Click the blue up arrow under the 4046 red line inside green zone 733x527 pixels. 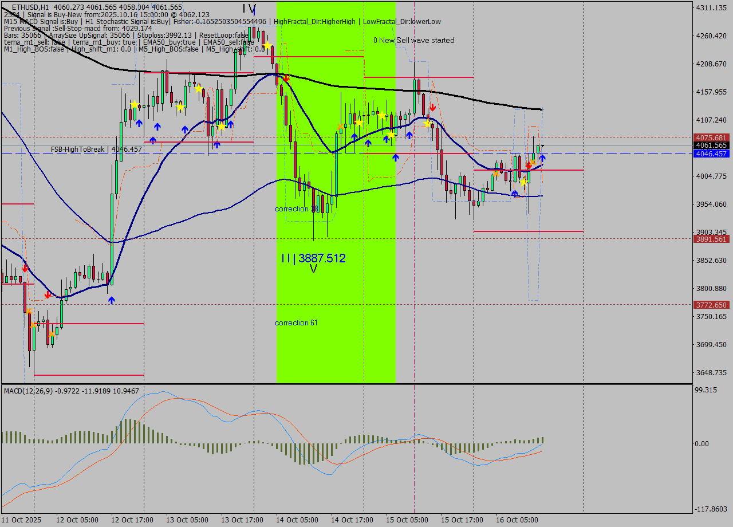point(396,157)
